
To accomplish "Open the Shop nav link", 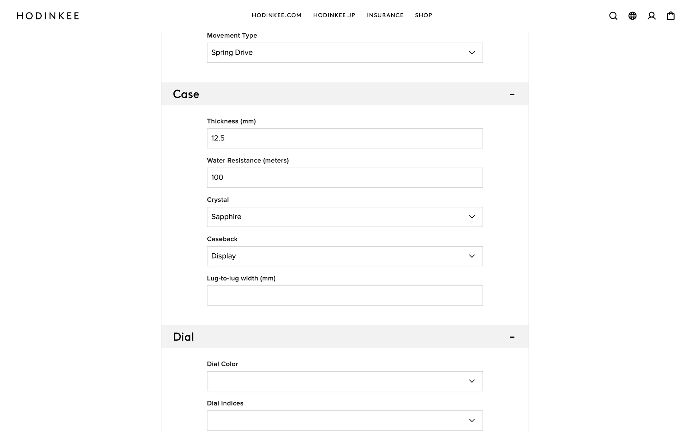I will coord(423,15).
